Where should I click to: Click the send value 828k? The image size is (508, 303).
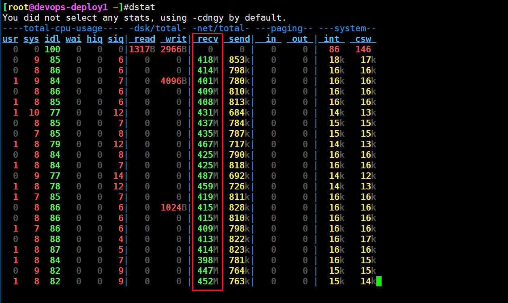240,208
